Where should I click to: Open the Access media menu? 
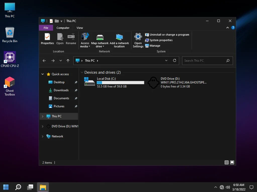[85, 40]
